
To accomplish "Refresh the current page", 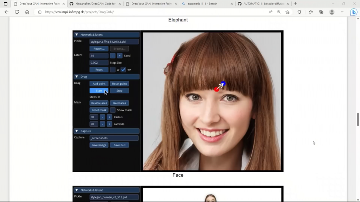I will [x=17, y=12].
